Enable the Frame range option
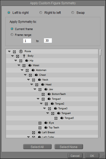Image resolution: width=106 pixels, height=159 pixels. point(12,35)
